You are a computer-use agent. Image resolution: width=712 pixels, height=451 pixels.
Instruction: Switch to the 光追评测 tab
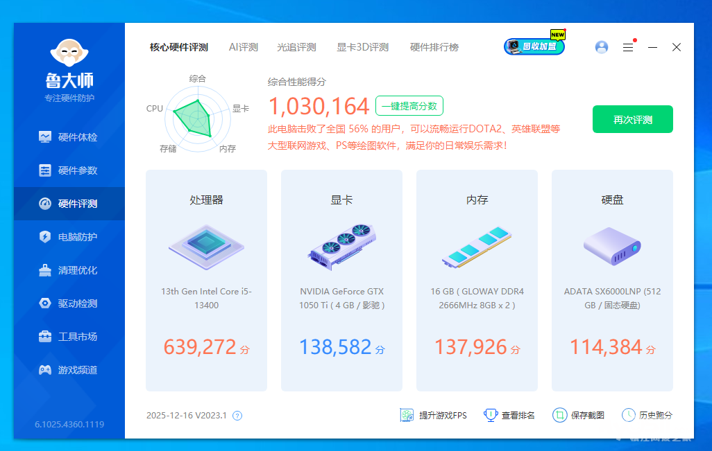click(296, 47)
